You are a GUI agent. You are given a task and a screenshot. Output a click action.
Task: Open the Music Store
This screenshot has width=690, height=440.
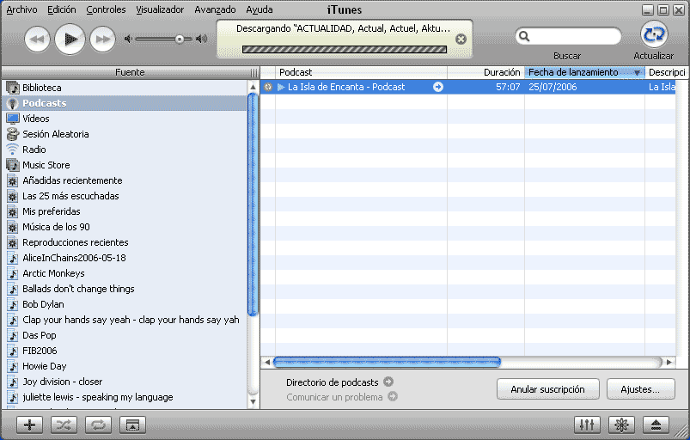click(125, 165)
